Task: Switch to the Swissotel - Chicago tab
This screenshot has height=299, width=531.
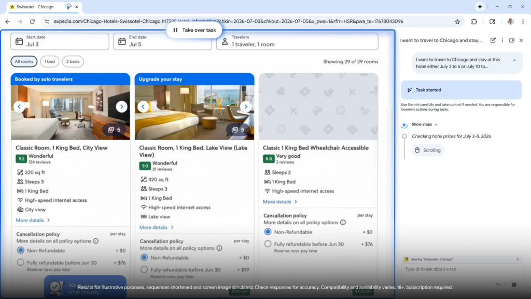Action: tap(36, 8)
